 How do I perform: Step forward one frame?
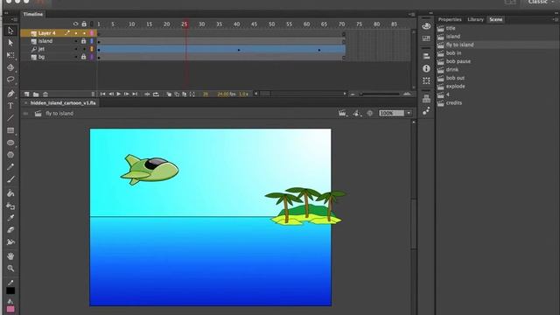point(126,94)
